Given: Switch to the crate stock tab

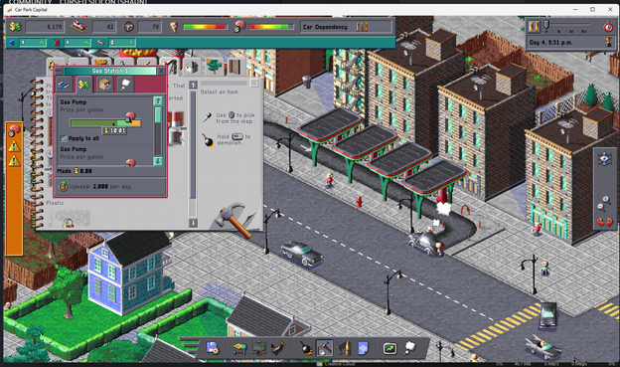Looking at the screenshot, I should pyautogui.click(x=104, y=85).
